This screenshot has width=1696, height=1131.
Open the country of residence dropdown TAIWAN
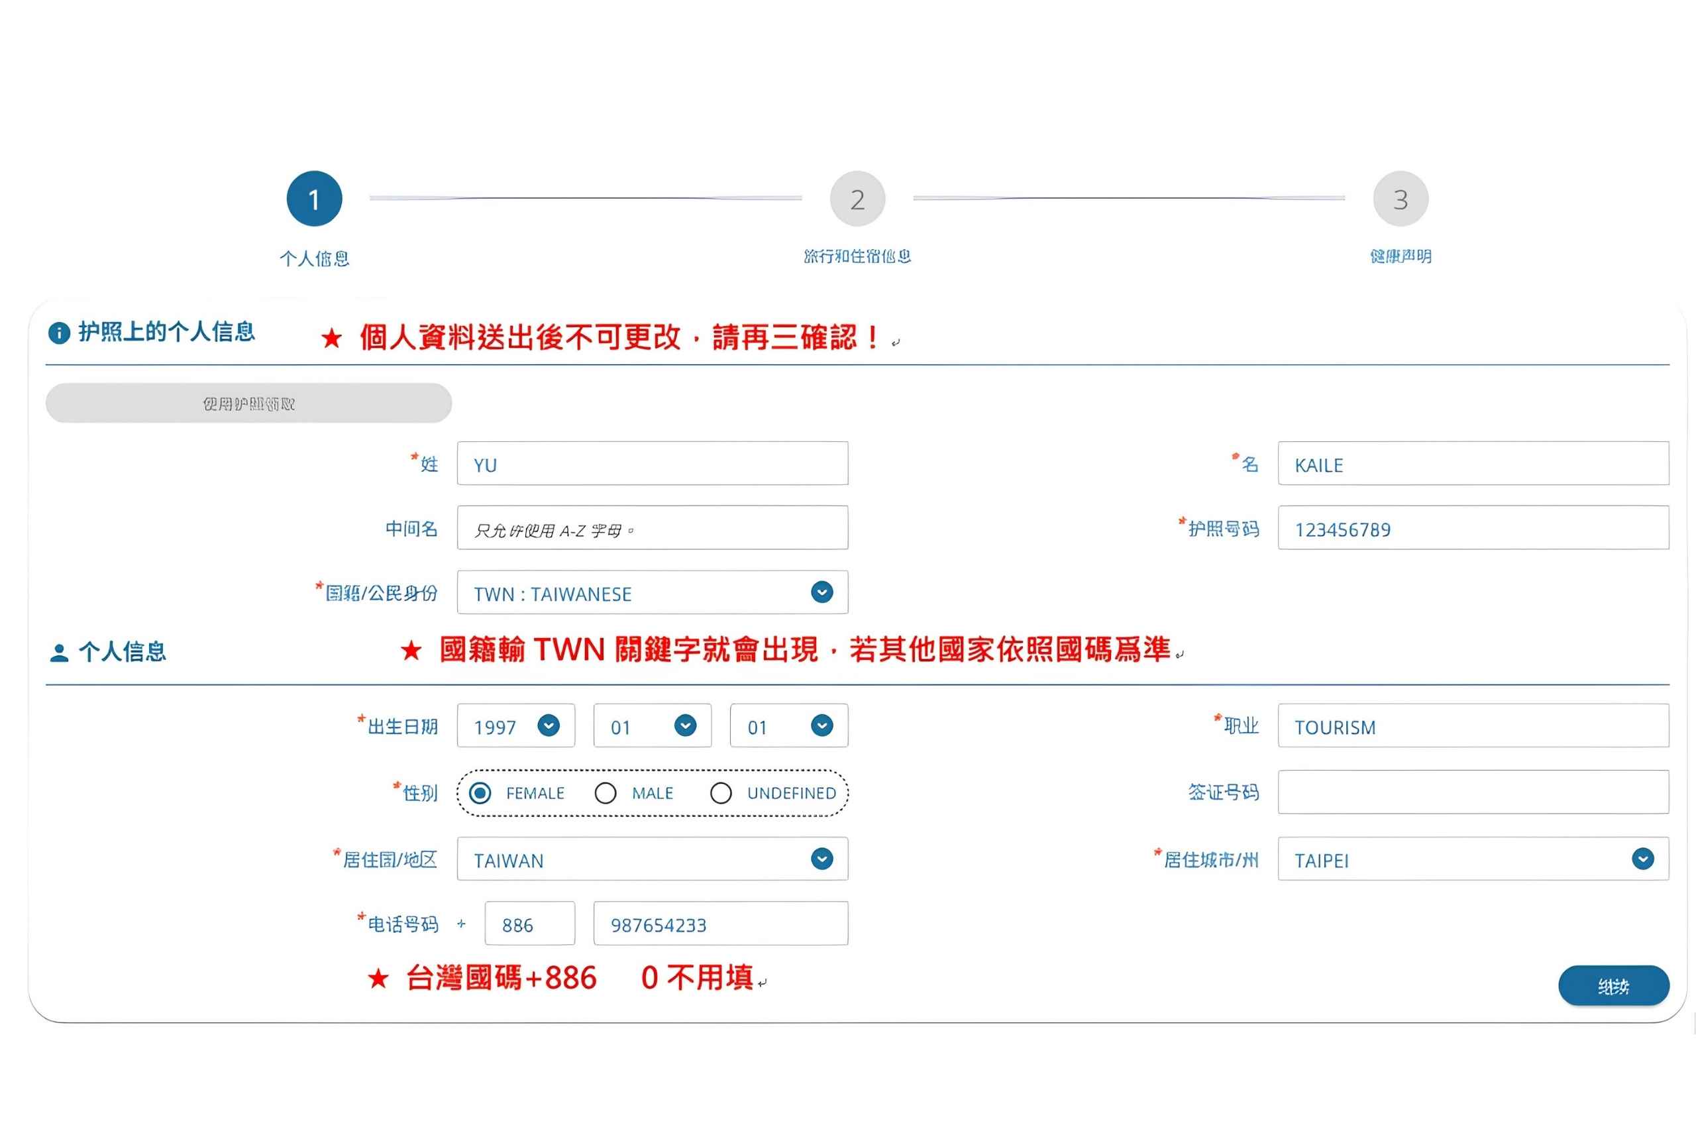653,859
